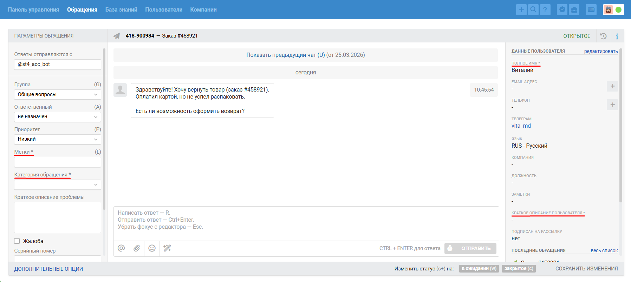Add email address with plus button

(x=612, y=86)
